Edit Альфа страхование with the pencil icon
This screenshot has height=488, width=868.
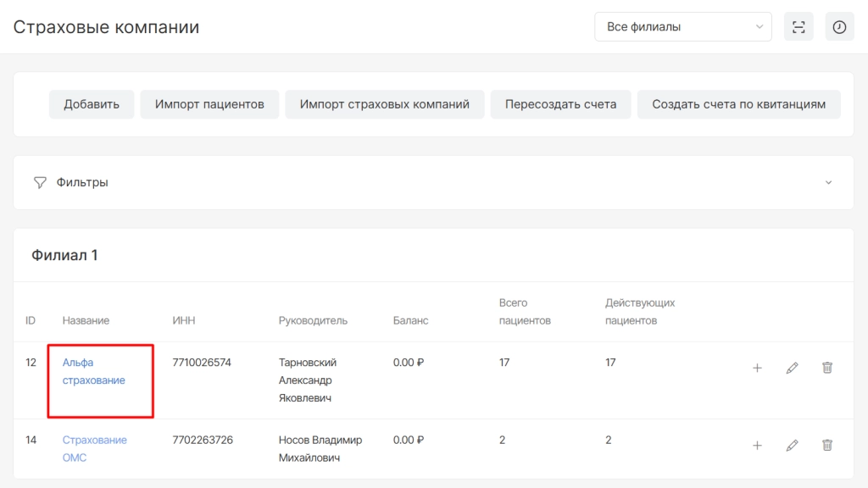(793, 368)
